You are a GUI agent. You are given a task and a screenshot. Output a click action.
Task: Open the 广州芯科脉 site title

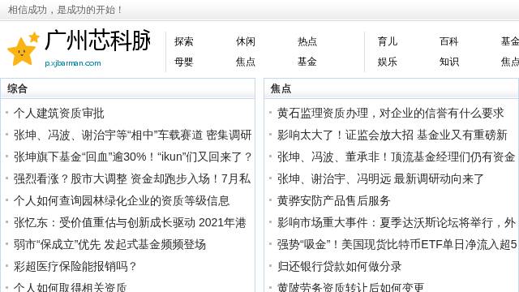click(x=98, y=41)
